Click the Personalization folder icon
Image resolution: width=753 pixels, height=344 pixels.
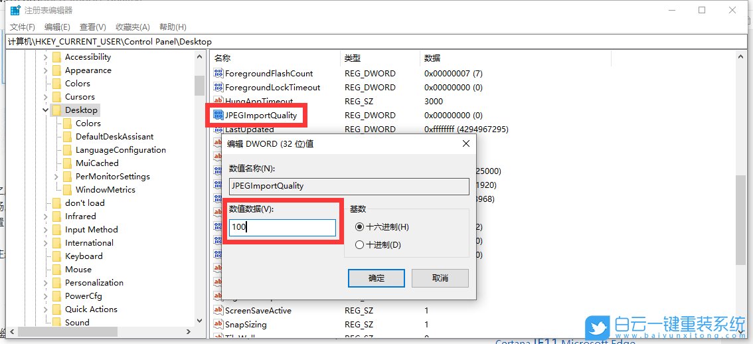56,282
